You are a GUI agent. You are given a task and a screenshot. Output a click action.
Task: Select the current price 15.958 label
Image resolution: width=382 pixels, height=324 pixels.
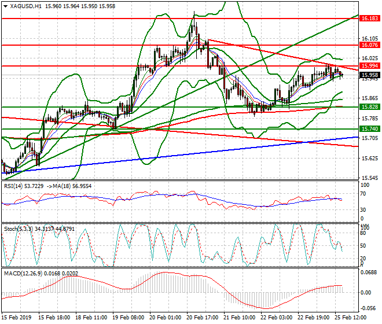370,75
